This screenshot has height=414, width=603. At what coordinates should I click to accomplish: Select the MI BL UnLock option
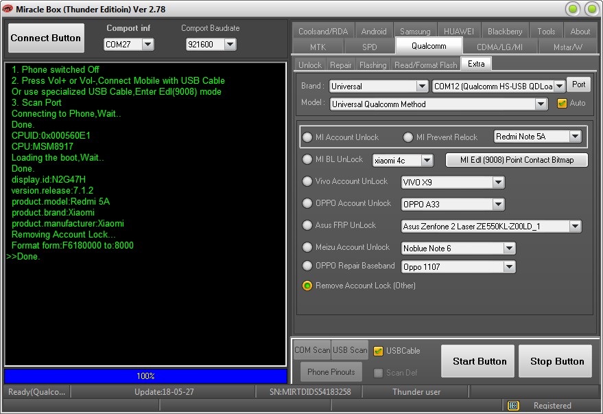pyautogui.click(x=307, y=159)
